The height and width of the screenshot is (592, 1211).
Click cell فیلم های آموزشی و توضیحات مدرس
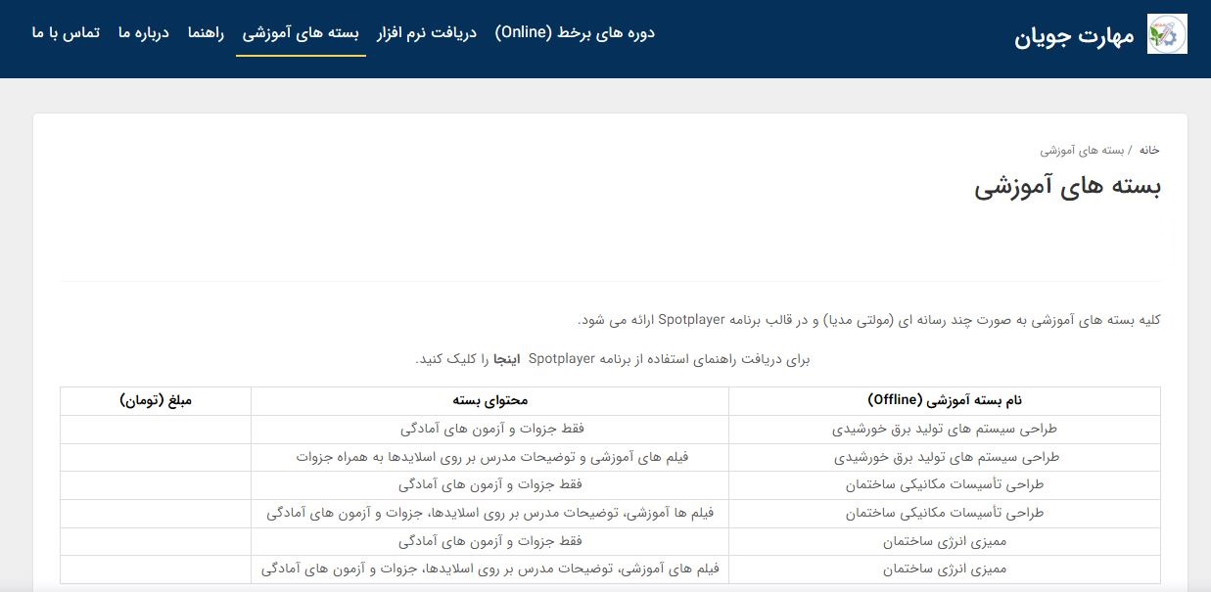pos(489,457)
